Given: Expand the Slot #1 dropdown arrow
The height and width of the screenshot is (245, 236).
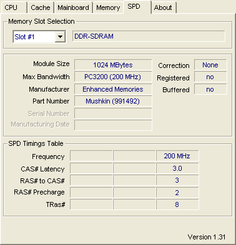Looking at the screenshot, I should point(60,37).
